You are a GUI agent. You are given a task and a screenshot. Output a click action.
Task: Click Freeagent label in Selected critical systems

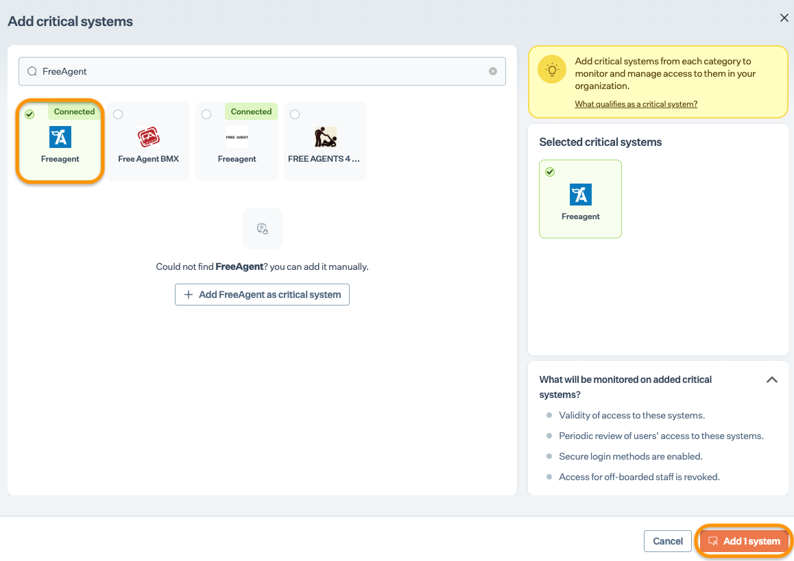[580, 216]
